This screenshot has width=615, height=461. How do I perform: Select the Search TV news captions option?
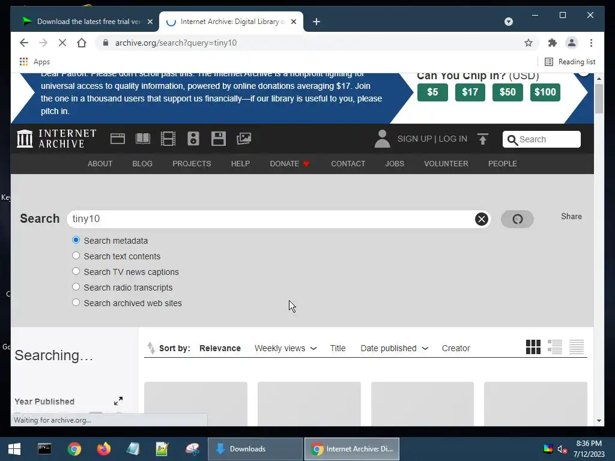click(76, 271)
